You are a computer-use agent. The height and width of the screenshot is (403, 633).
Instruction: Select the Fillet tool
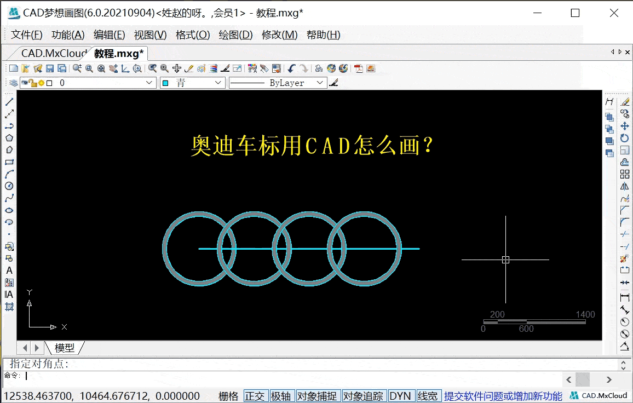click(625, 222)
